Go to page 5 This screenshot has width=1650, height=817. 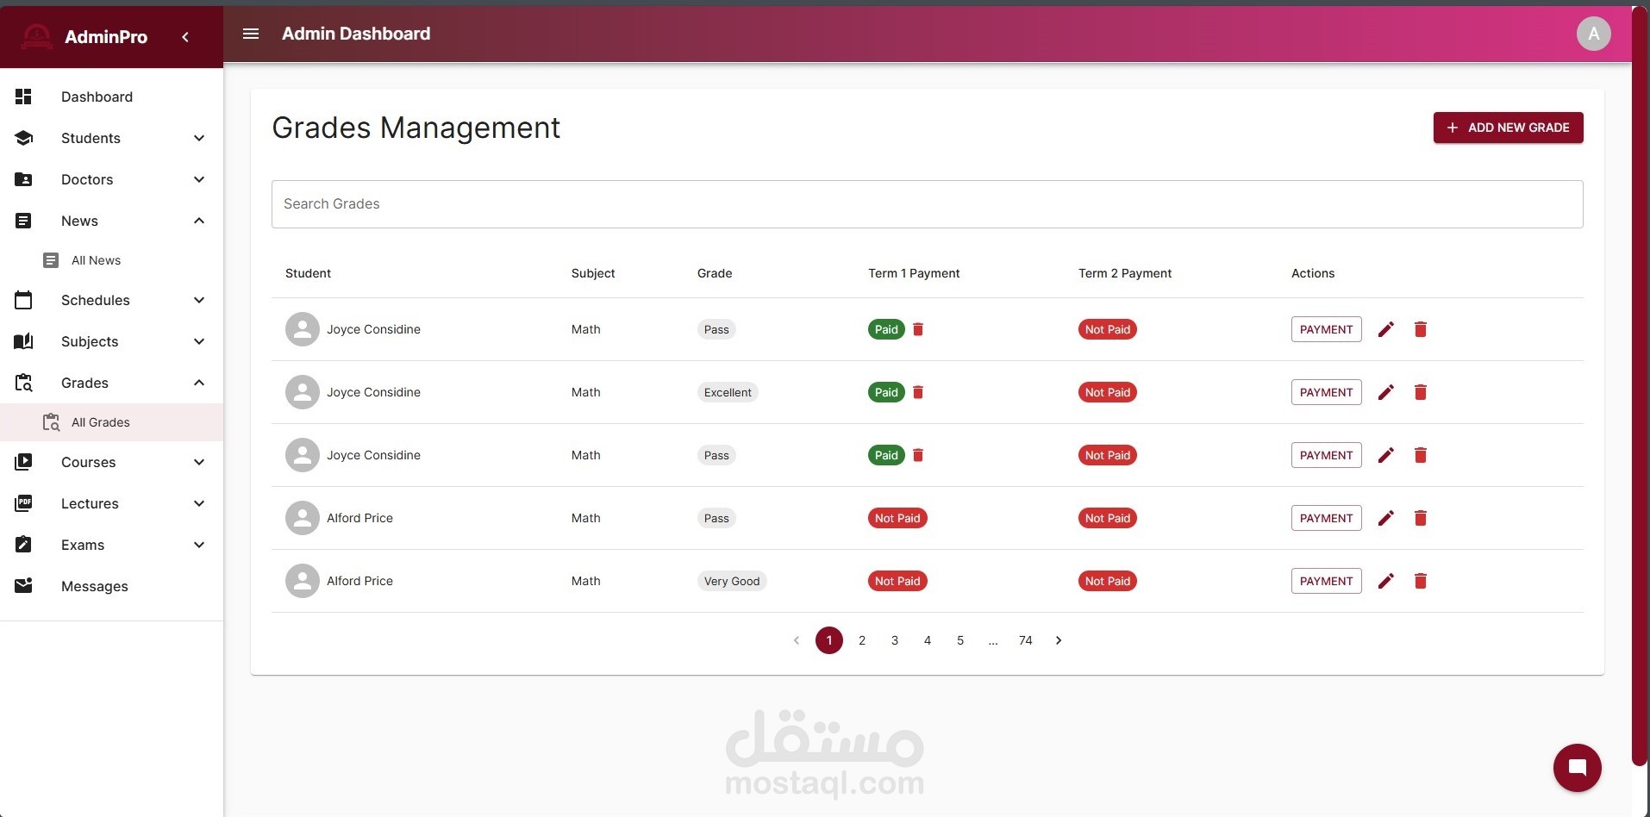[x=960, y=640]
